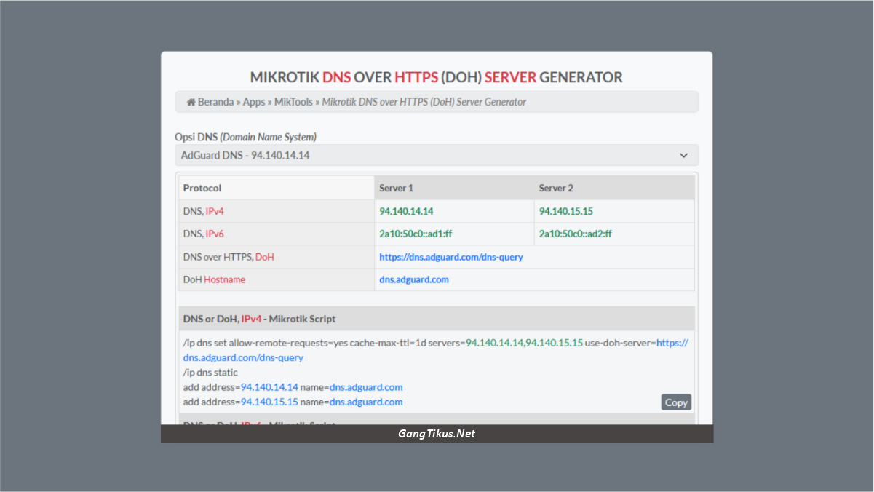The width and height of the screenshot is (874, 492).
Task: Click the Mikrotik DNS over HTTPS page title
Action: click(437, 76)
